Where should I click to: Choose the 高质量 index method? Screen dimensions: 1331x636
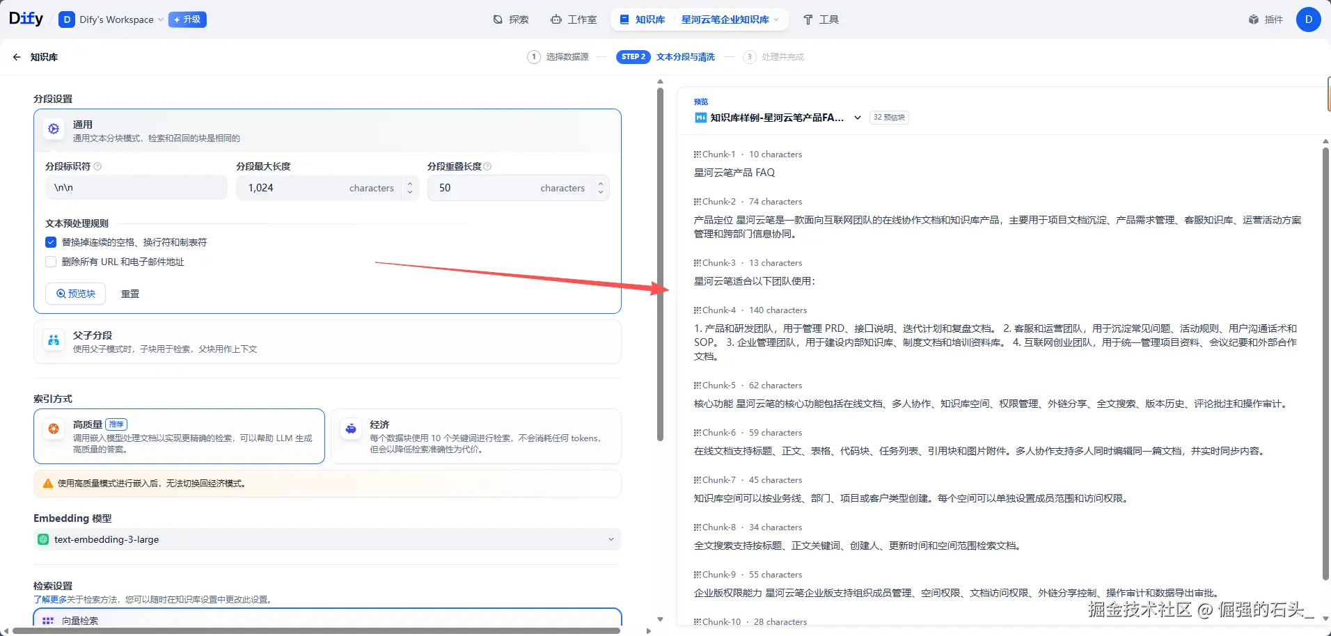[179, 436]
